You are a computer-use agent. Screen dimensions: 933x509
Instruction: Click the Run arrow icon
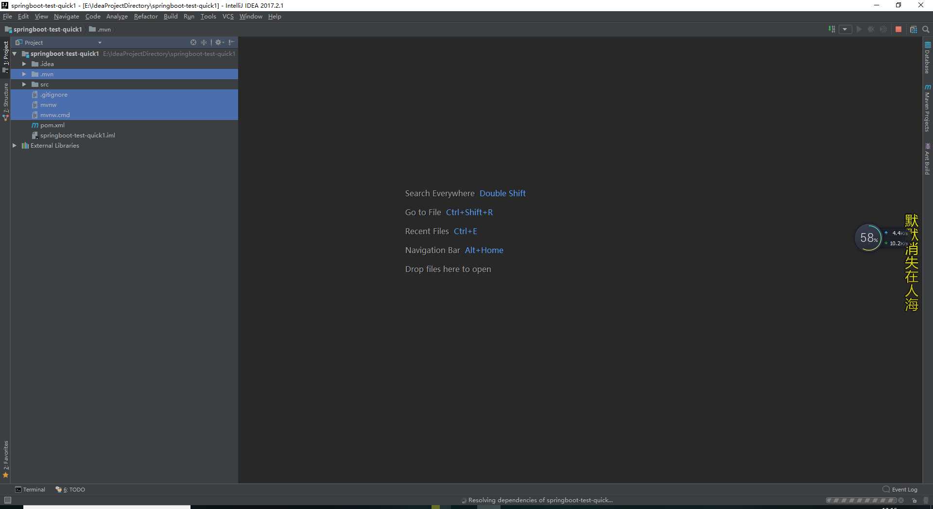pos(859,29)
